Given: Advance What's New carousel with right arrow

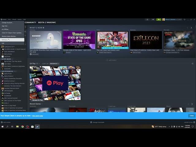Looking at the screenshot, I should pyautogui.click(x=191, y=28).
